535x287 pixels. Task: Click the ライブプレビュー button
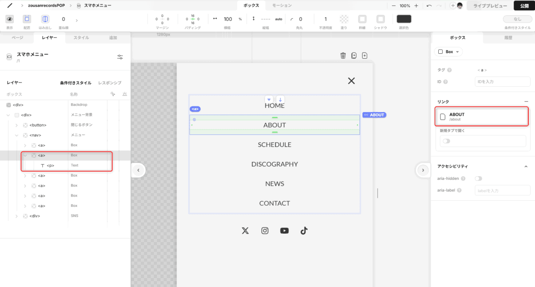[x=490, y=6]
